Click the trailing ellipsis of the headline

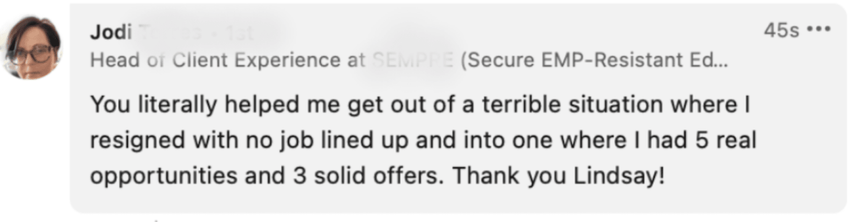tap(721, 62)
